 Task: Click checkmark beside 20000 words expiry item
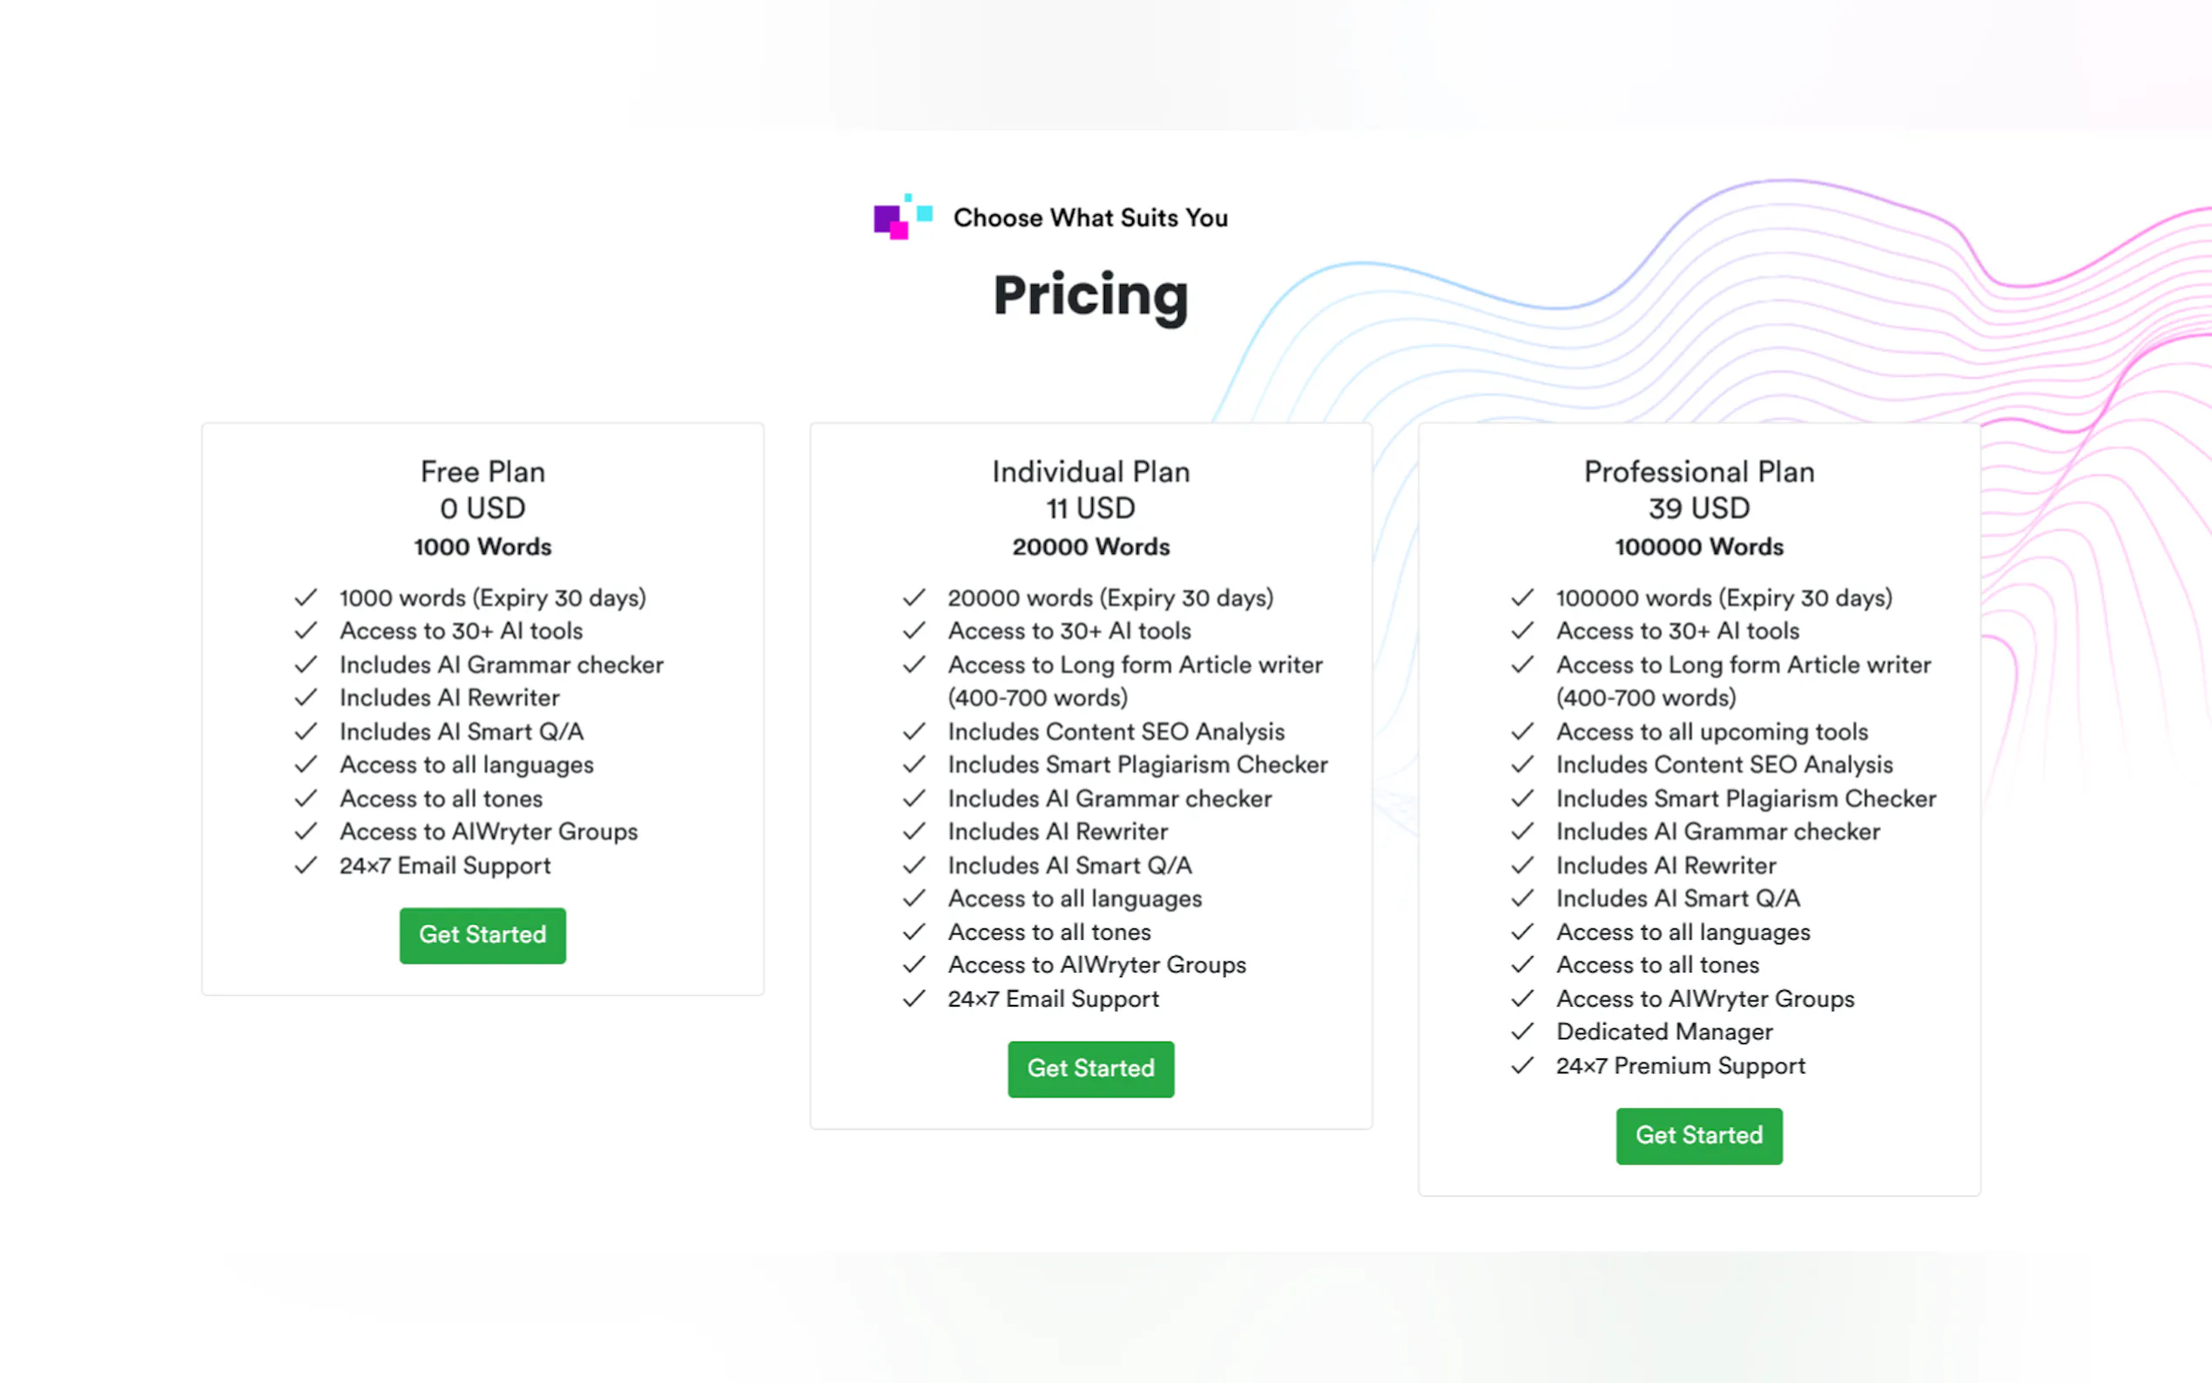click(914, 597)
